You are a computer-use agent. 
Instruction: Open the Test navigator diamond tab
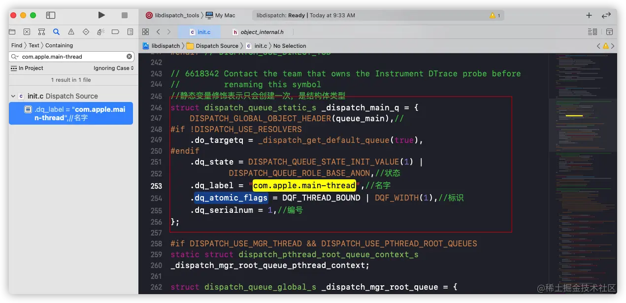pos(86,32)
